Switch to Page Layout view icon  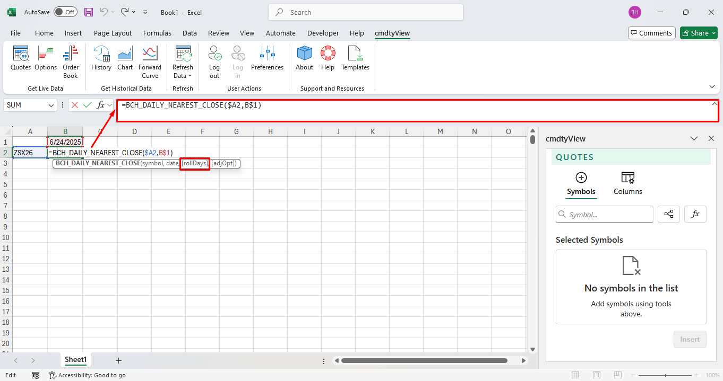coord(596,375)
